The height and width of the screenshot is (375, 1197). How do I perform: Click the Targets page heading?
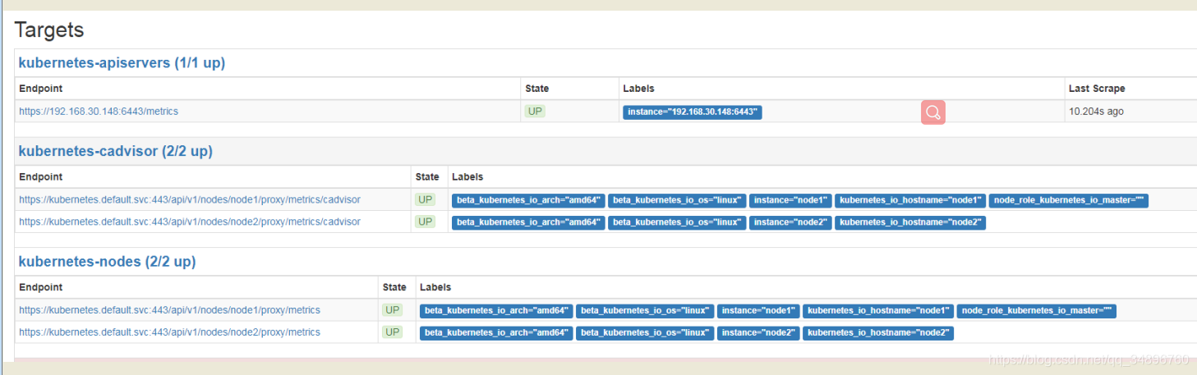click(x=49, y=30)
